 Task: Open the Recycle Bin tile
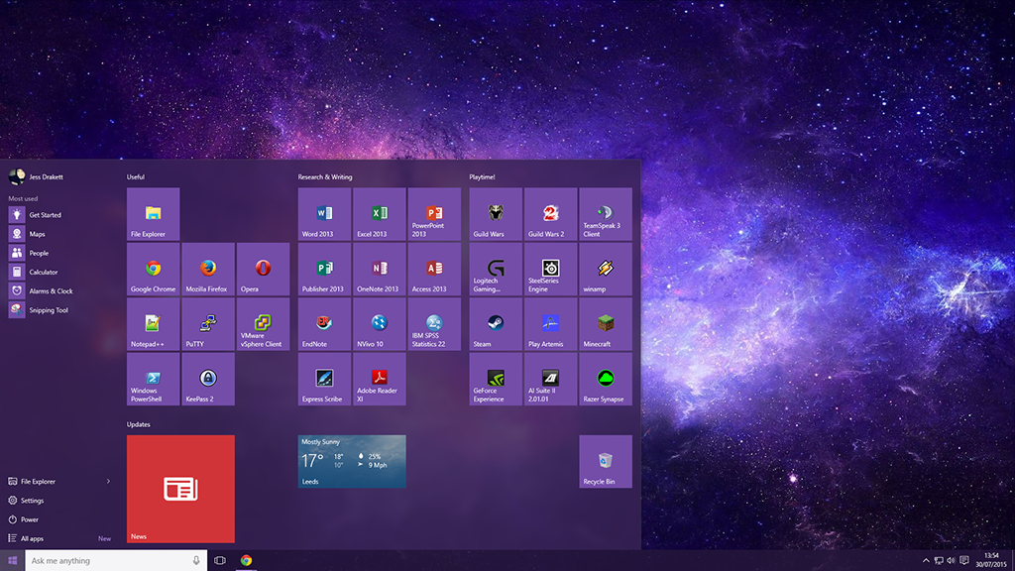tap(606, 462)
